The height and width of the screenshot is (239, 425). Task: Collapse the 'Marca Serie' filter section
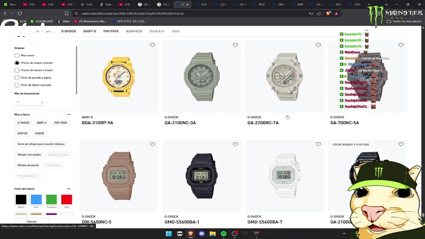tap(69, 115)
